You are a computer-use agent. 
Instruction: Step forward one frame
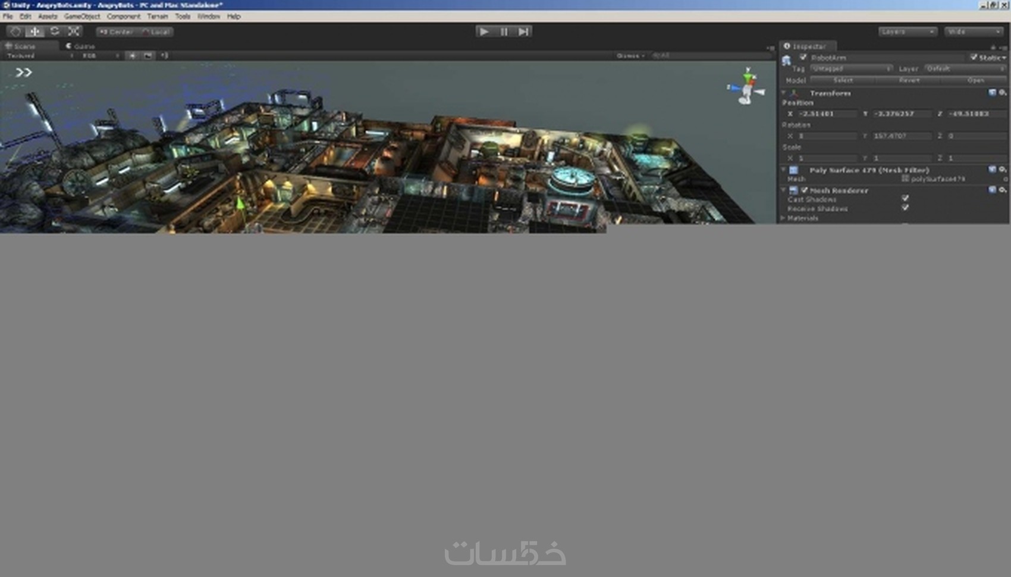coord(523,32)
